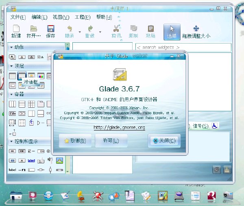Image resolution: width=244 pixels, height=206 pixels.
Task: Select the Action Group palette icon
Action: pyautogui.click(x=12, y=57)
